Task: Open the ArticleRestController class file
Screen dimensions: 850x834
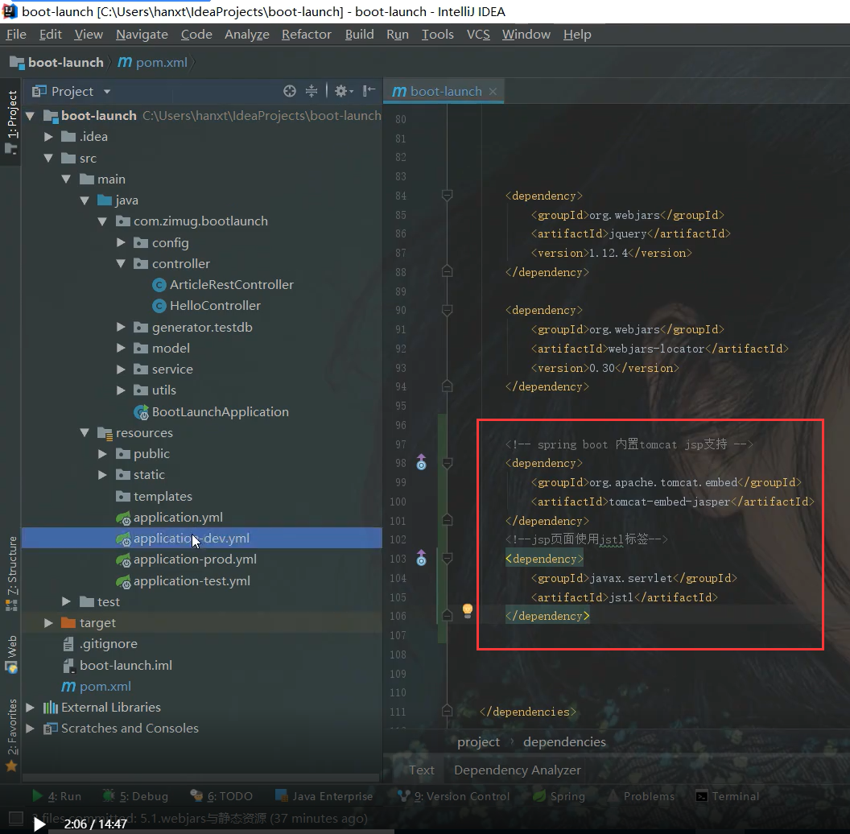Action: (223, 285)
